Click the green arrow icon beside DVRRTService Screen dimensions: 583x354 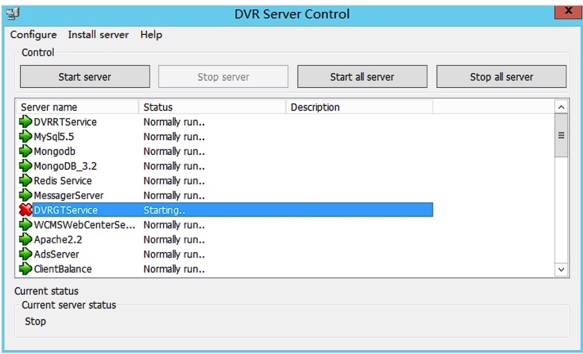[x=26, y=122]
